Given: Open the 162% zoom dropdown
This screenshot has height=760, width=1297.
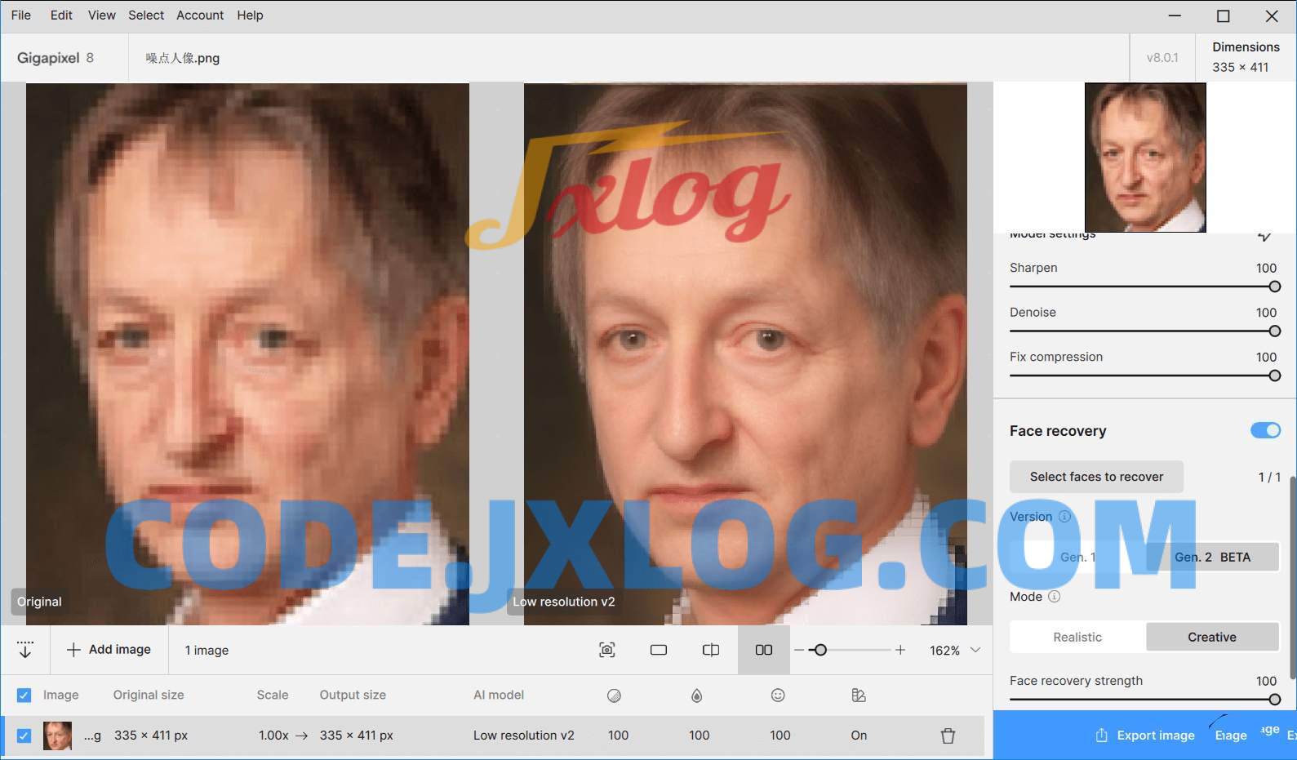Looking at the screenshot, I should (955, 650).
